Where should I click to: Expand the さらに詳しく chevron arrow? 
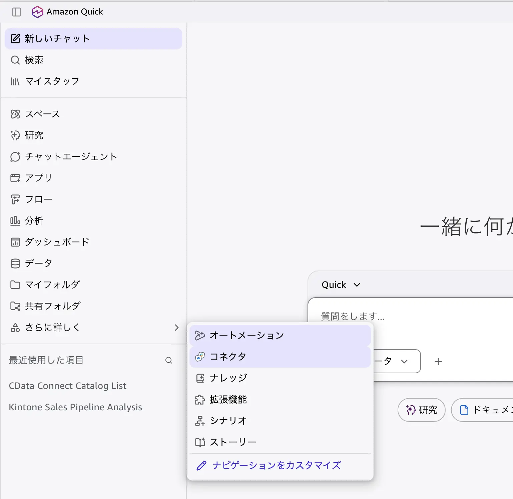[177, 328]
